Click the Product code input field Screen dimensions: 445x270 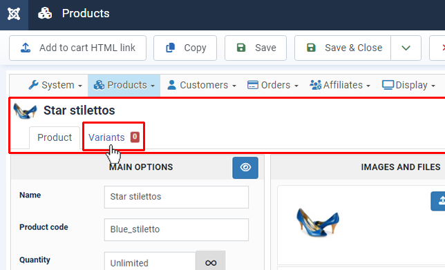point(176,229)
